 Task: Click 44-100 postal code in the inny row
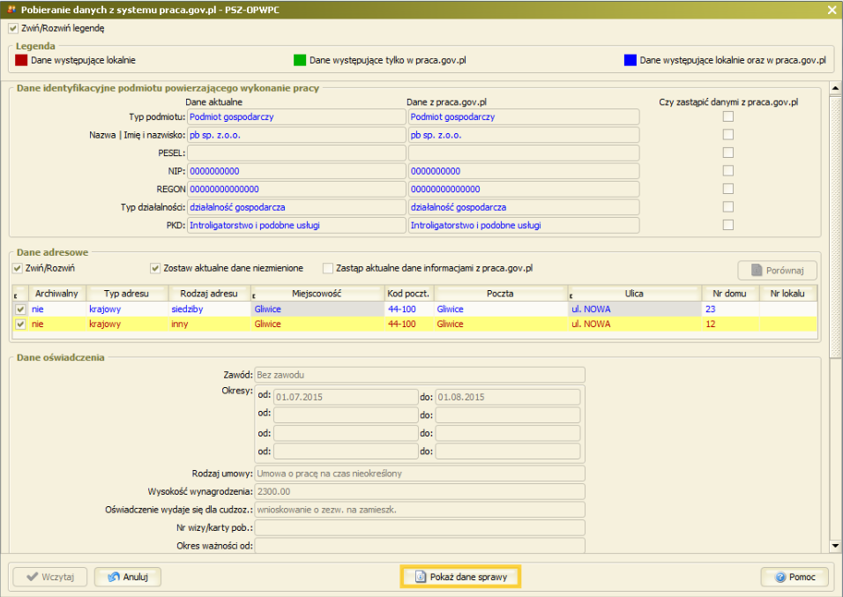[408, 325]
